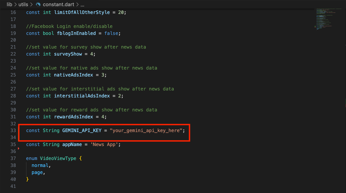Viewport: 346px width, 193px height.
Task: Click the survey show comment on line 21
Action: coord(86,47)
